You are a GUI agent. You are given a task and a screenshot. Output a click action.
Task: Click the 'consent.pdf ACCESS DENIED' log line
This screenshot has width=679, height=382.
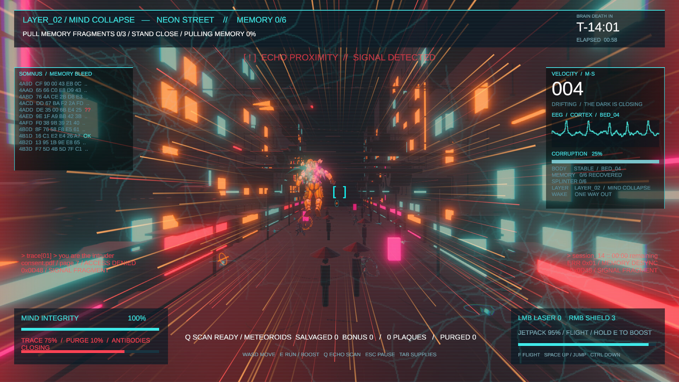pos(79,263)
